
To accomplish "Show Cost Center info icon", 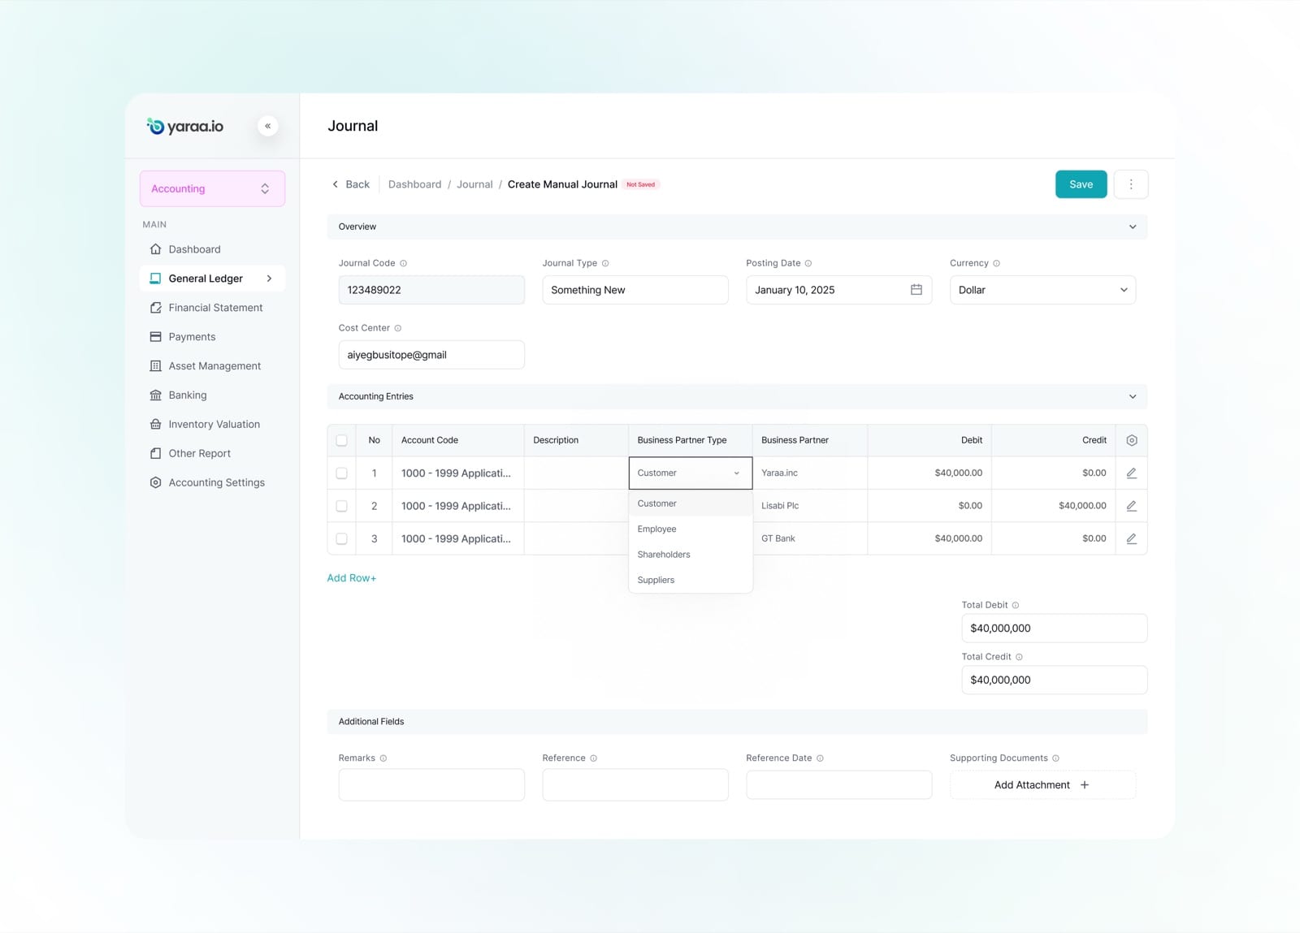I will (x=397, y=328).
